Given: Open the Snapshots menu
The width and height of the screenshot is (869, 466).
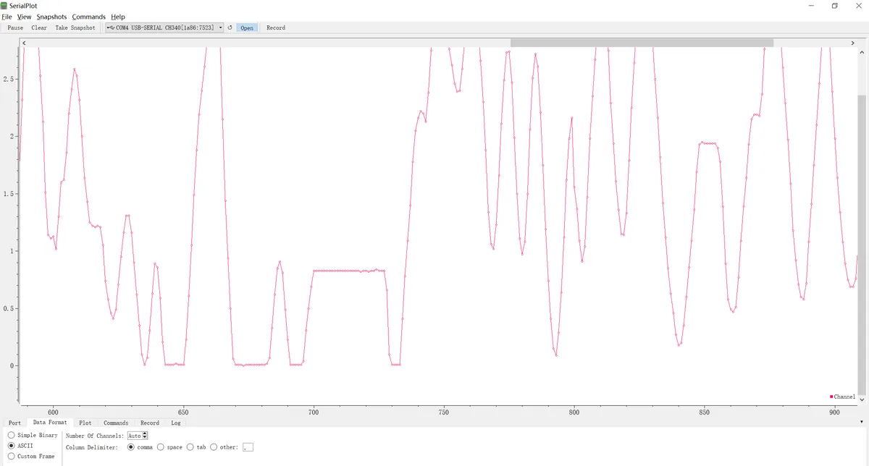Looking at the screenshot, I should pyautogui.click(x=51, y=17).
